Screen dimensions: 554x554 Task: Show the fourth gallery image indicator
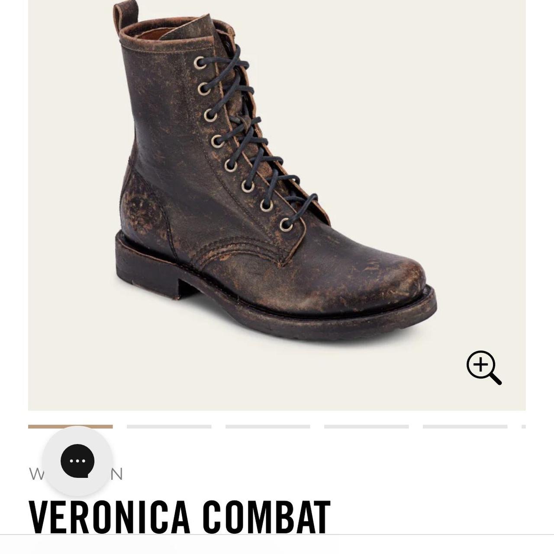[x=367, y=427]
